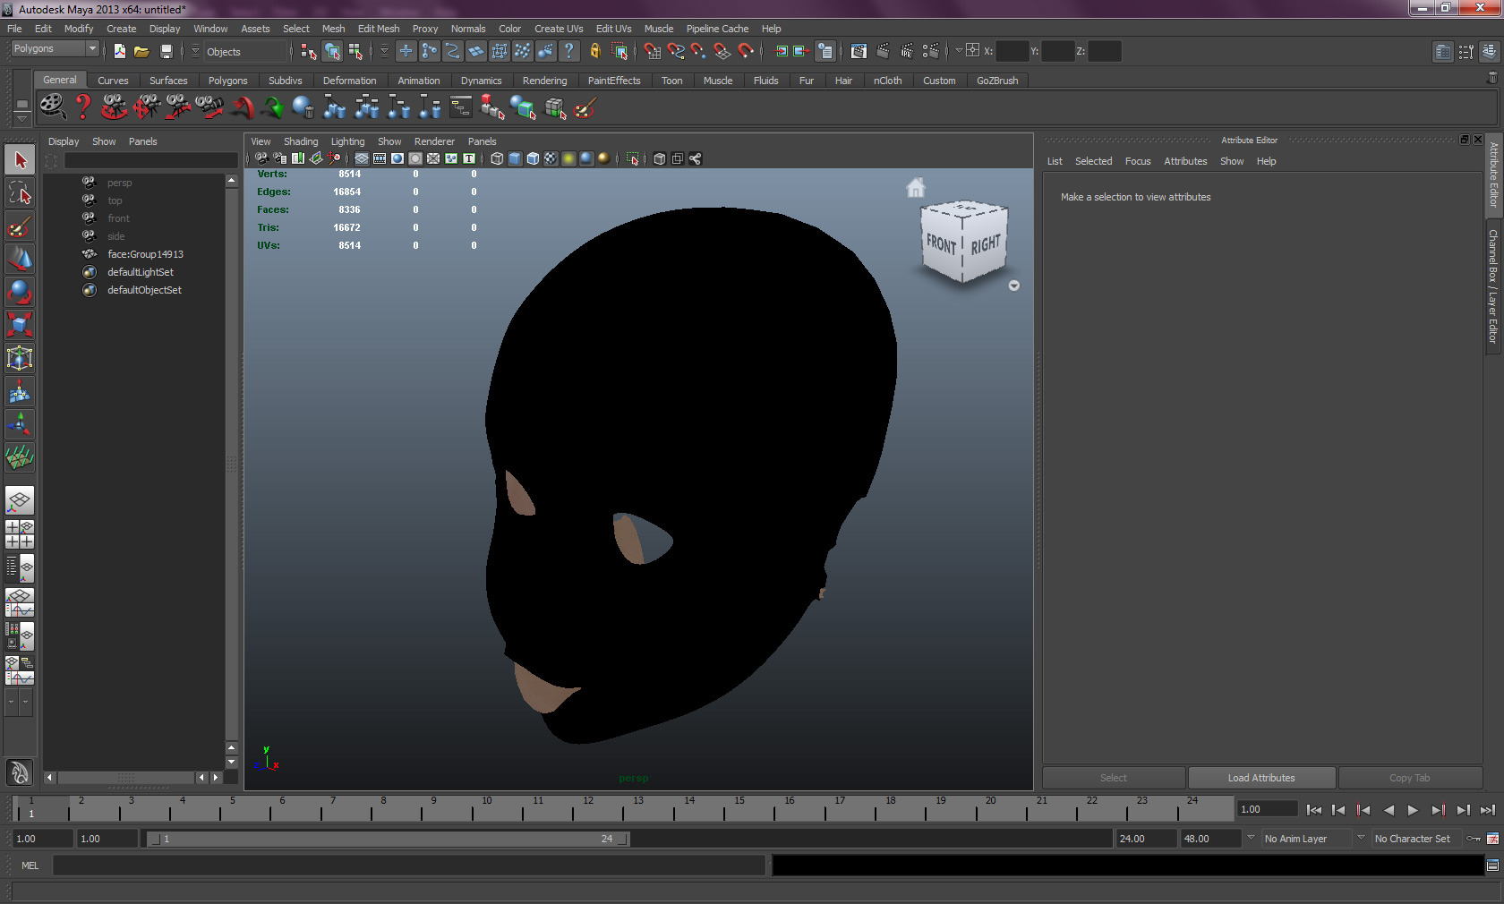Viewport: 1504px width, 904px height.
Task: Click the playback end time field 24.00
Action: pos(1146,839)
